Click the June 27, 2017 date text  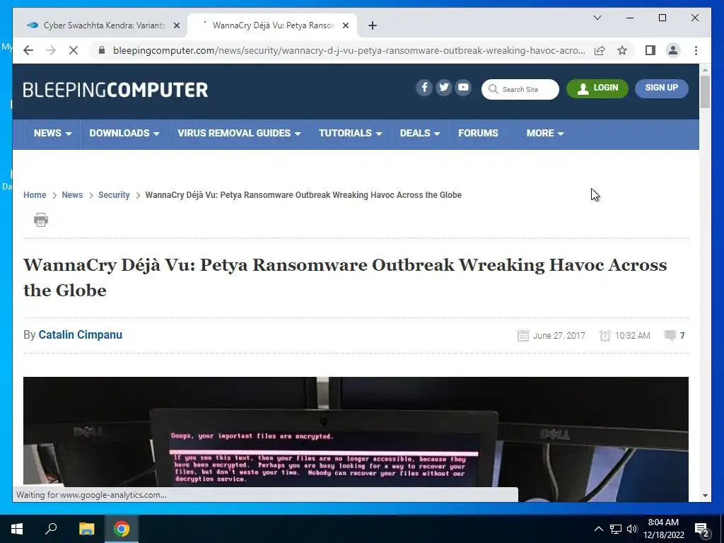click(559, 336)
